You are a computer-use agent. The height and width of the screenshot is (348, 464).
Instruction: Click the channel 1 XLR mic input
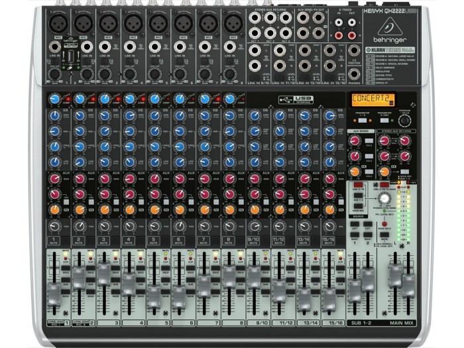[58, 23]
